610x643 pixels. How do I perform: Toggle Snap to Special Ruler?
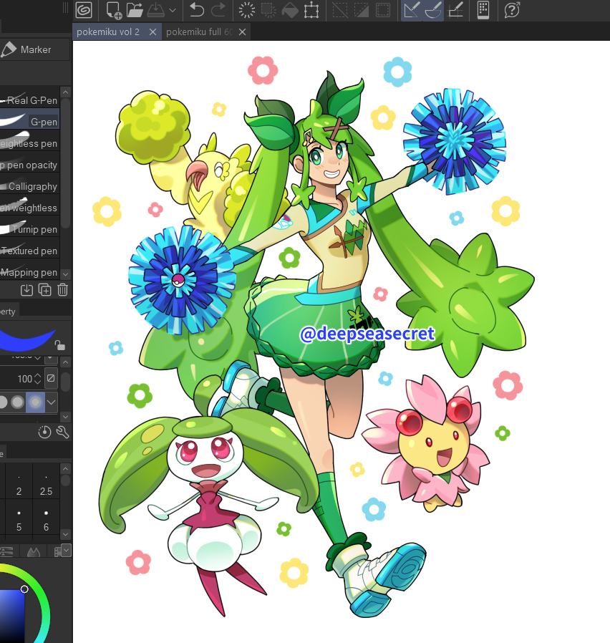click(433, 10)
